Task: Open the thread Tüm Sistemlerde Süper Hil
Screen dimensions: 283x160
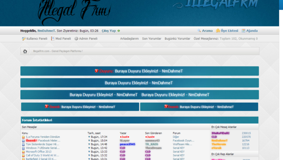Action: [x=42, y=144]
